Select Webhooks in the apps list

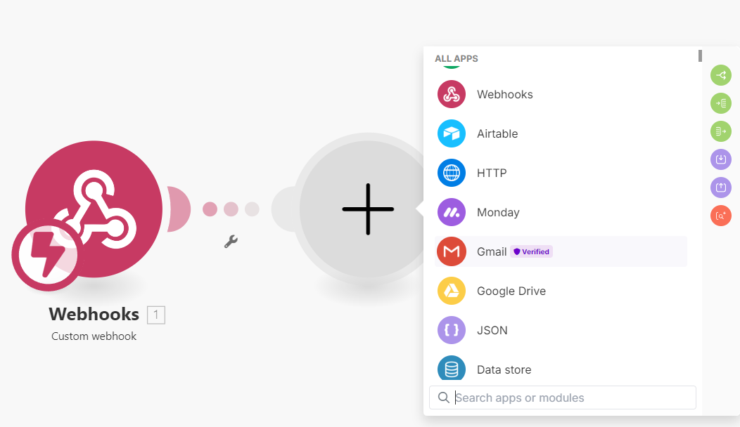(x=561, y=94)
